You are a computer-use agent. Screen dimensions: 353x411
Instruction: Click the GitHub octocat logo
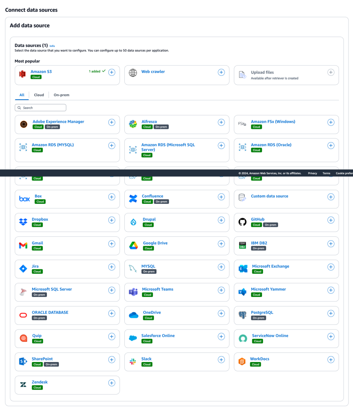(243, 222)
